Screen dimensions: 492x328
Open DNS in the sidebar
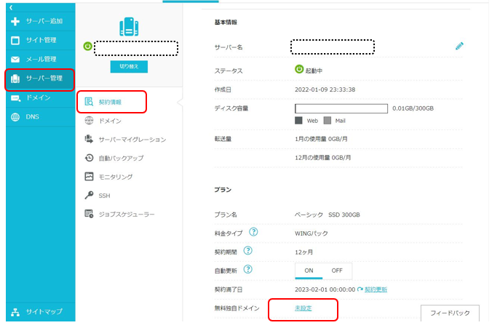coord(32,116)
